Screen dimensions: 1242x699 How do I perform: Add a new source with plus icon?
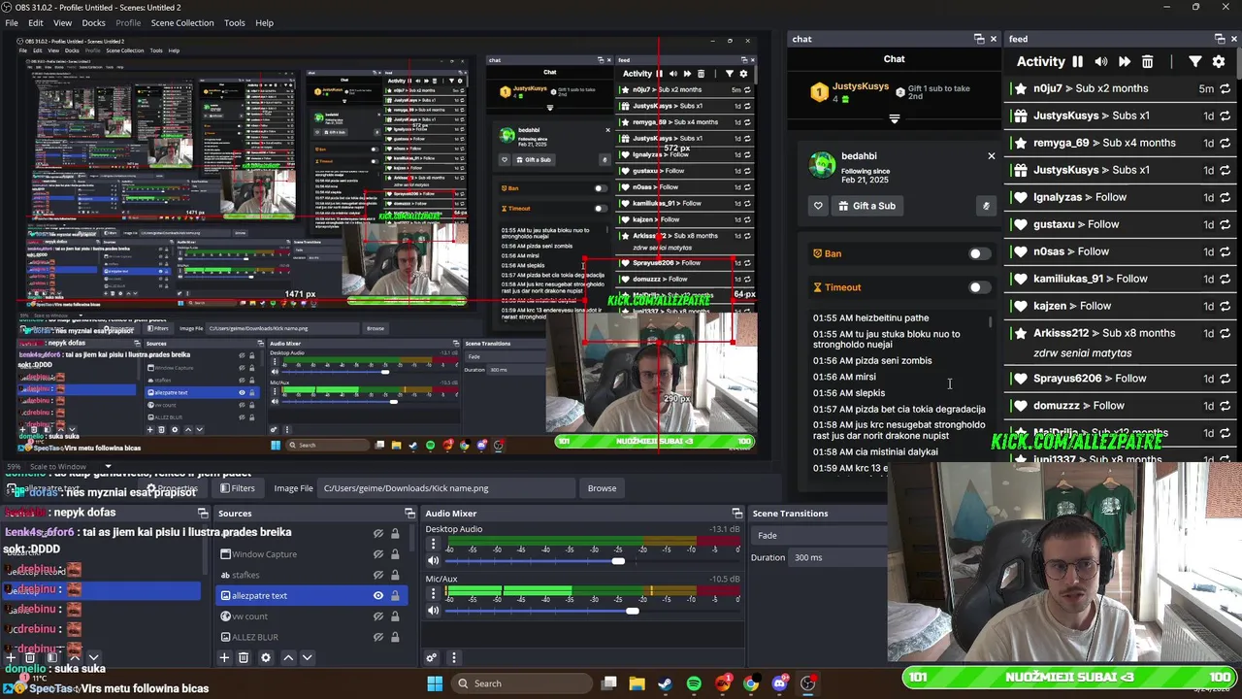[x=224, y=658]
